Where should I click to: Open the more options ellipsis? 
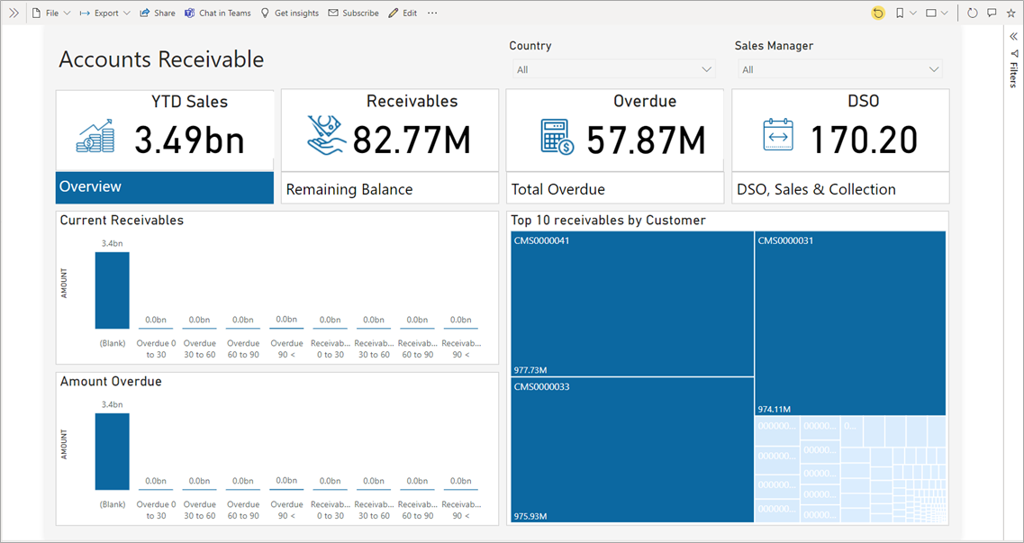pos(432,14)
